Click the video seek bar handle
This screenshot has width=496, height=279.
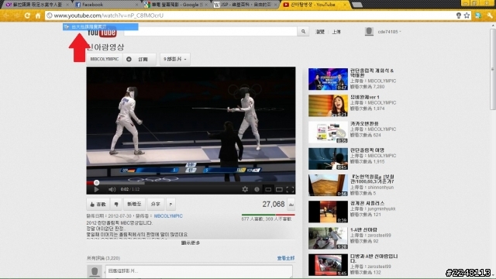[x=96, y=183]
